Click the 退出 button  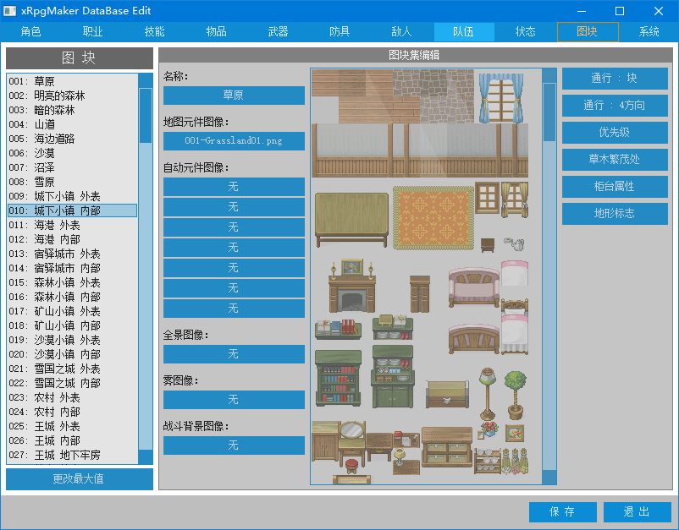tap(638, 512)
